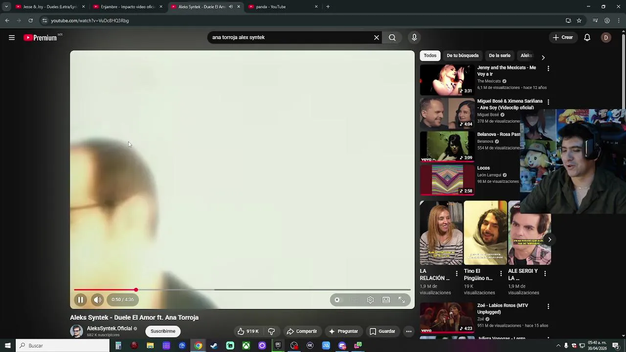
Task: Select the Todos filter chip
Action: [x=430, y=56]
